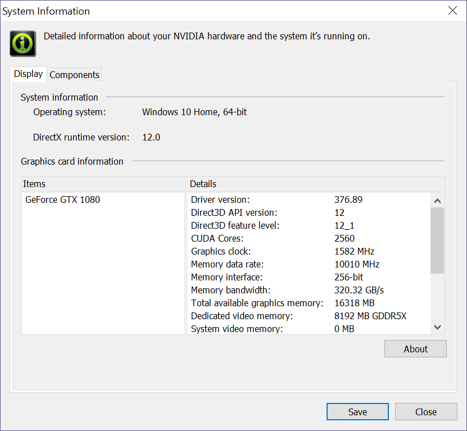Click the scroll up arrow in Details

pyautogui.click(x=438, y=200)
